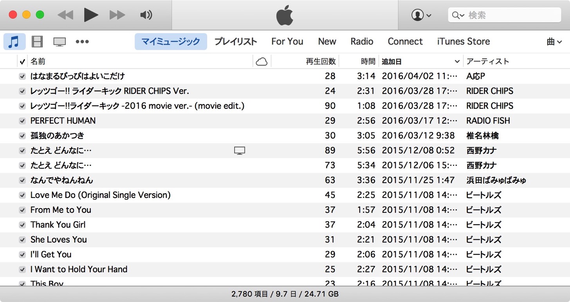Open the volume speaker control
The image size is (570, 302).
[146, 15]
